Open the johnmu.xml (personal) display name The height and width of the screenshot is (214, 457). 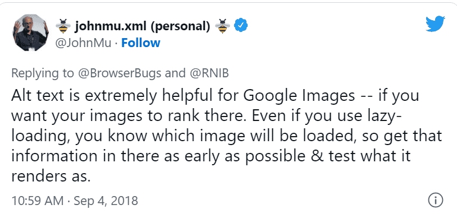[143, 26]
